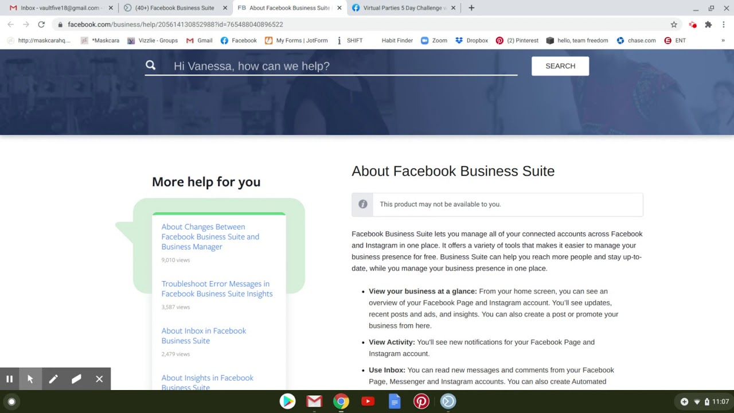Click the SEARCH button

(560, 66)
